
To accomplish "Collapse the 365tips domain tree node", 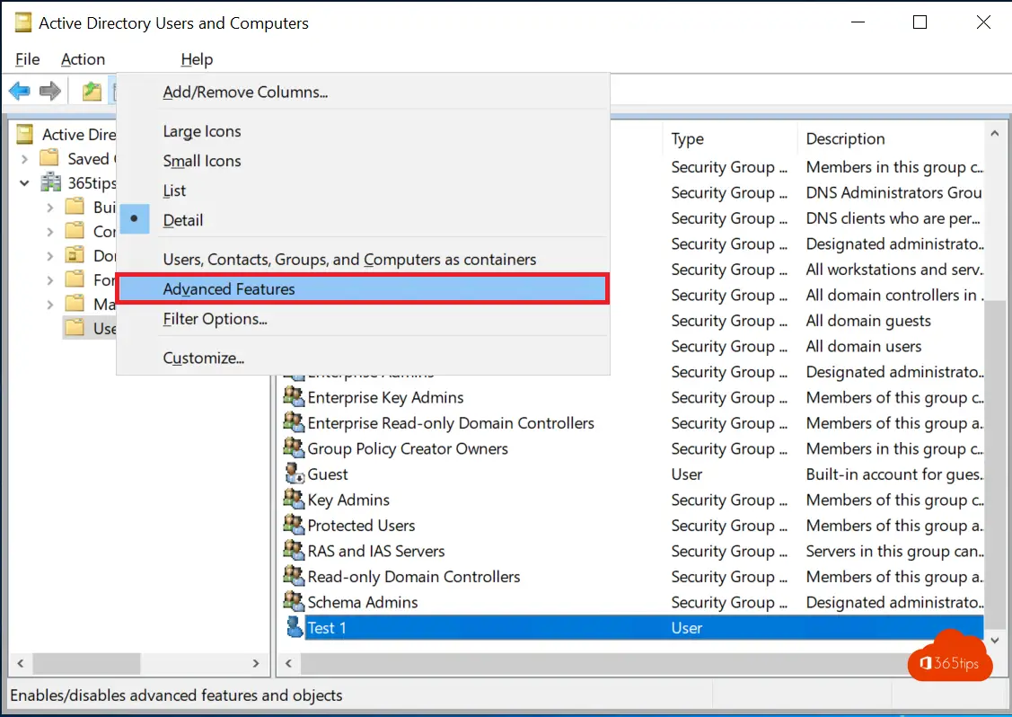I will click(x=24, y=182).
